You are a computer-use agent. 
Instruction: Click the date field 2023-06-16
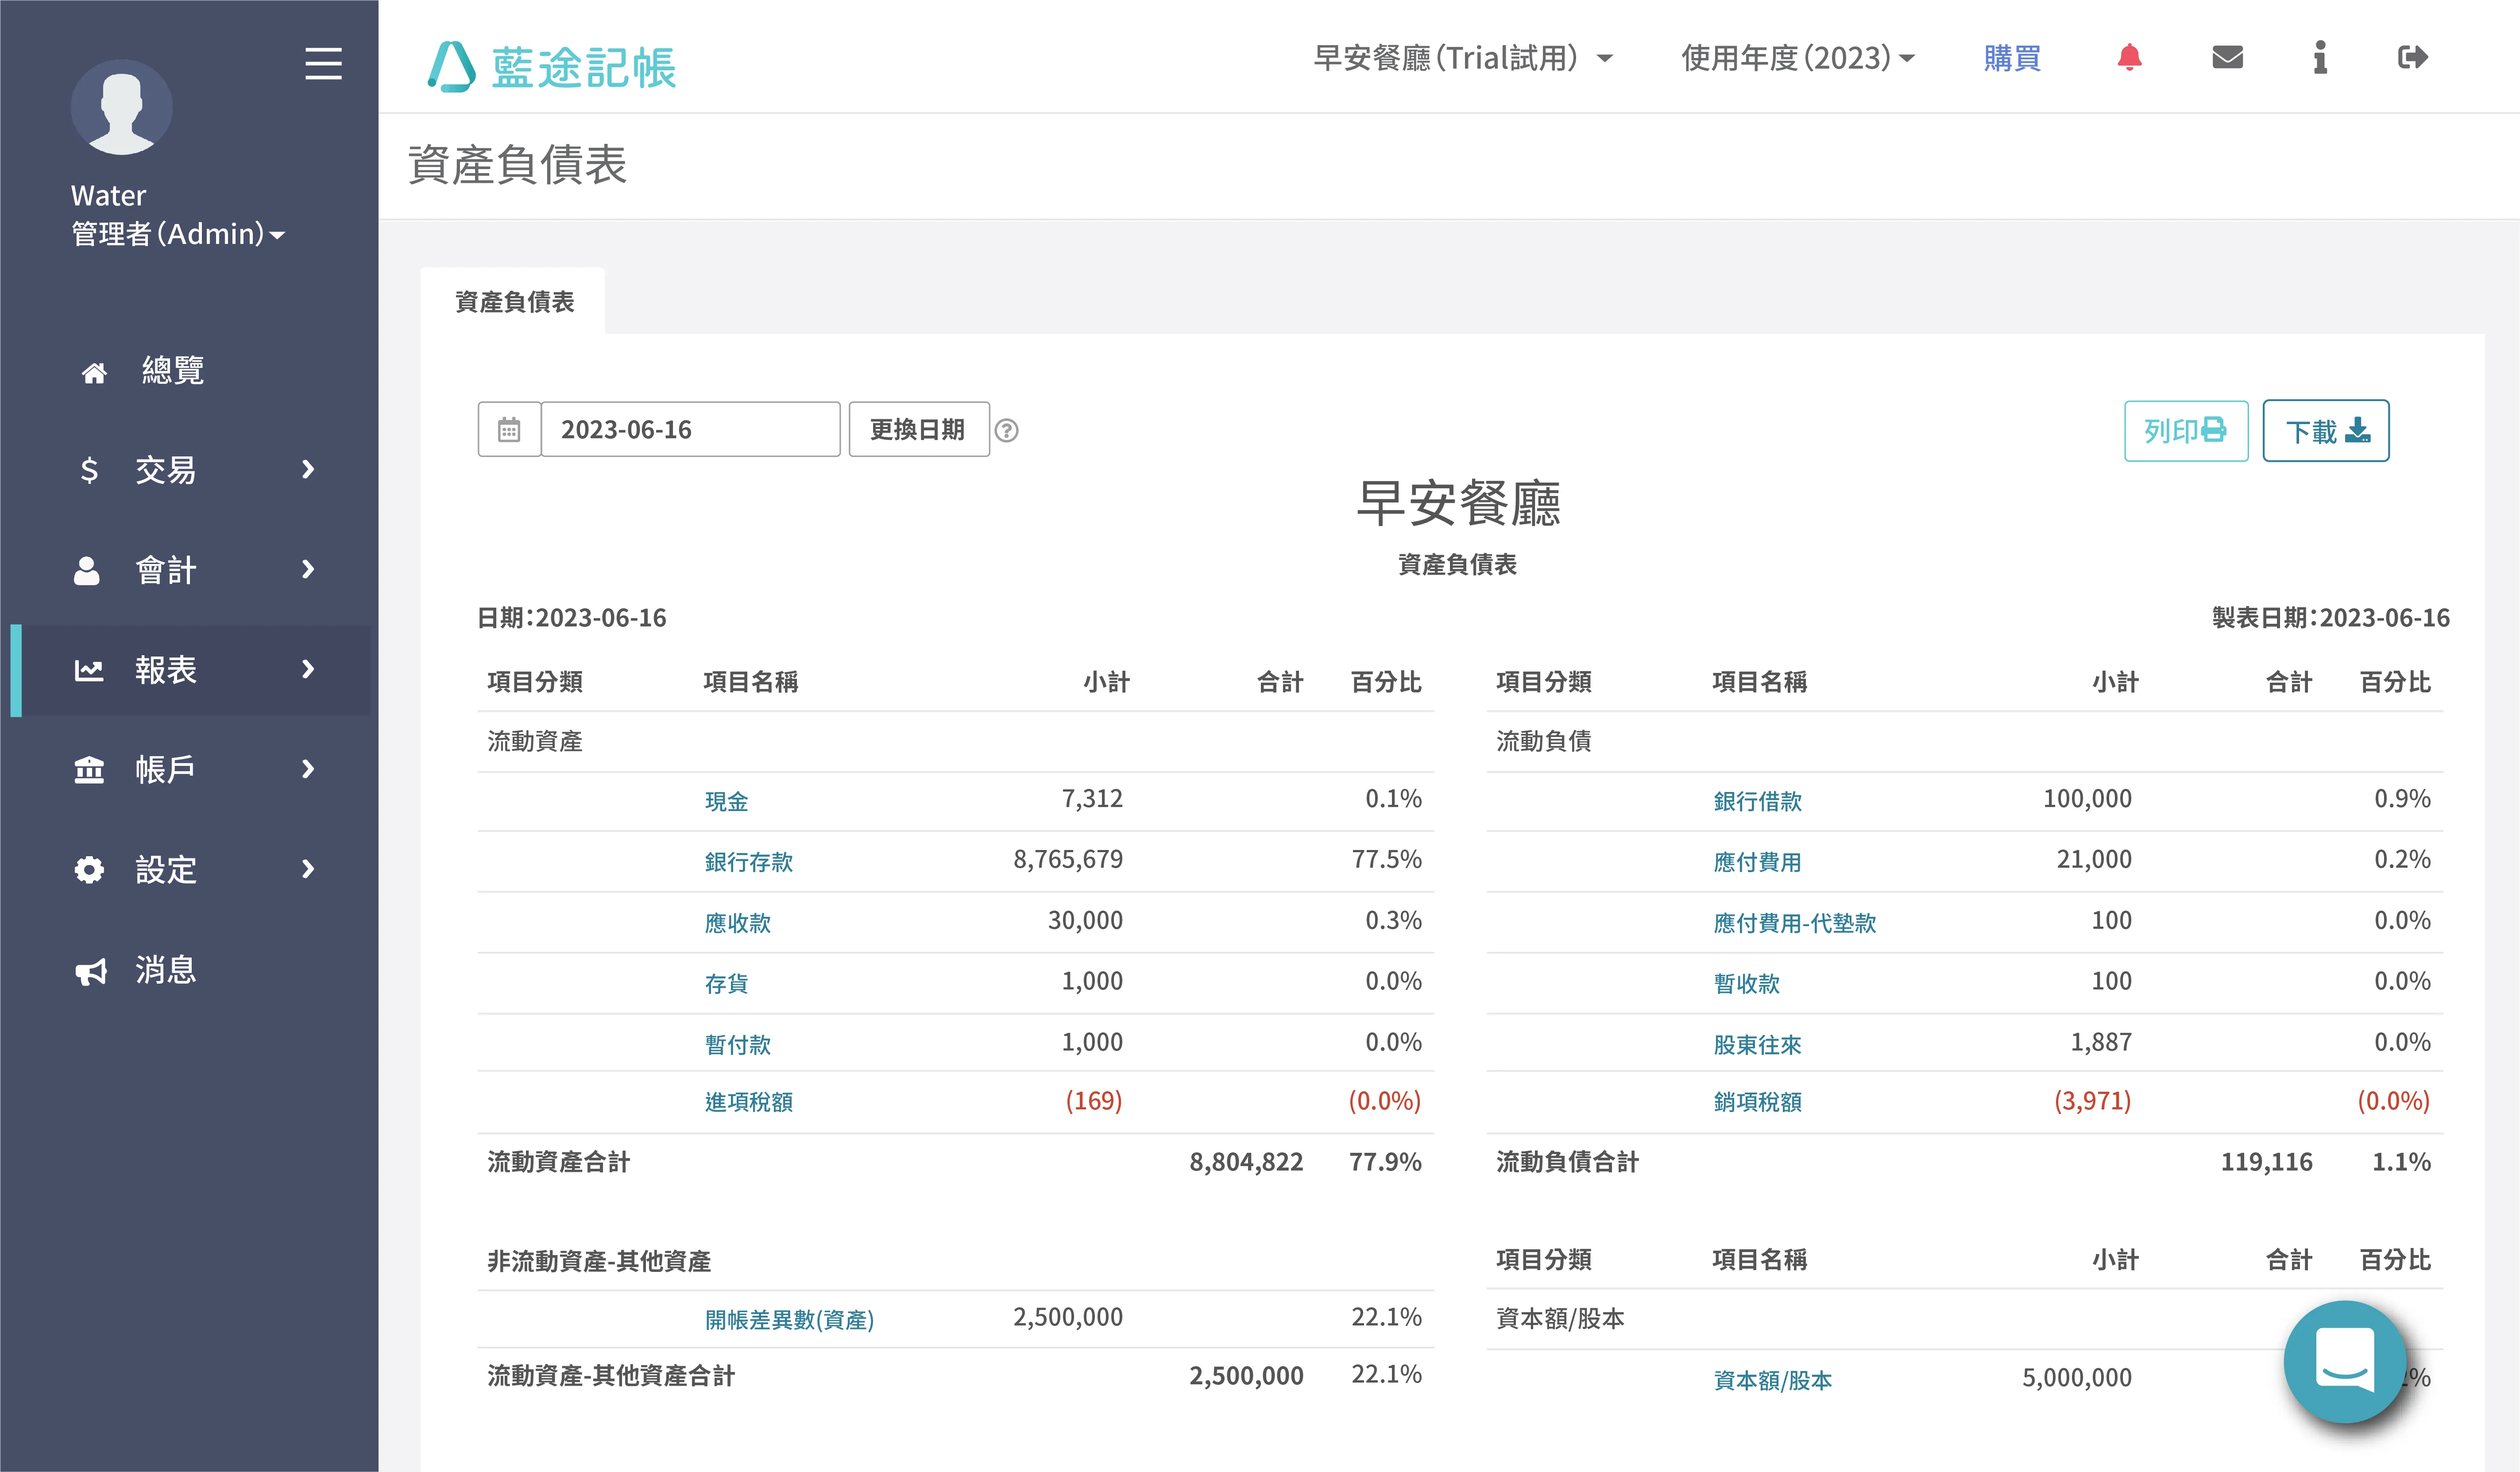(x=690, y=430)
